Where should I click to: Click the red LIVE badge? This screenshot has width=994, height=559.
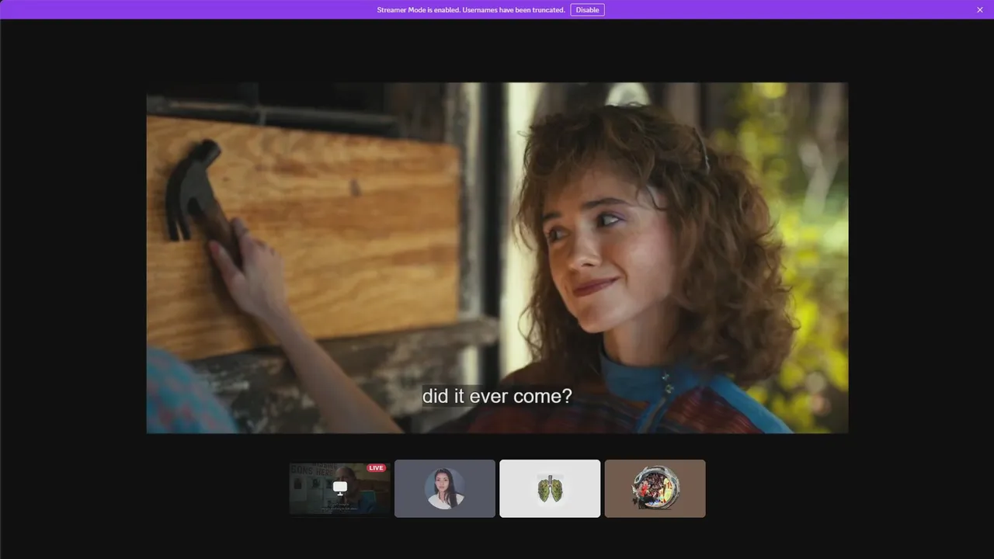tap(376, 468)
